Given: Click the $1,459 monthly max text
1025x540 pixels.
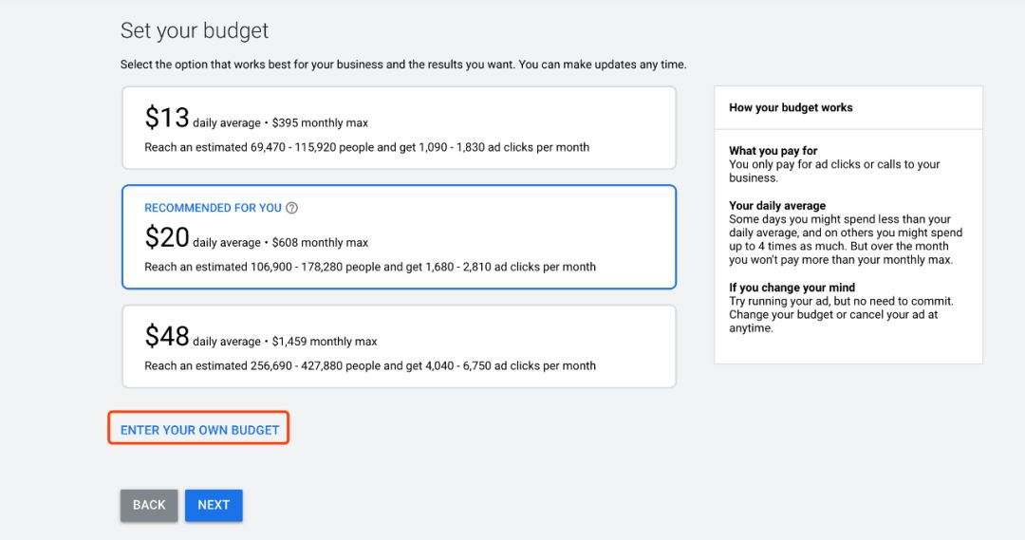Looking at the screenshot, I should [x=325, y=342].
